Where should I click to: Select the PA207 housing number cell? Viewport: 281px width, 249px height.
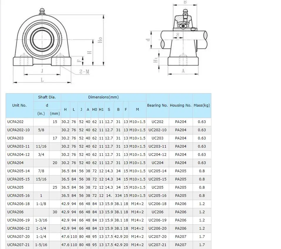(180, 237)
